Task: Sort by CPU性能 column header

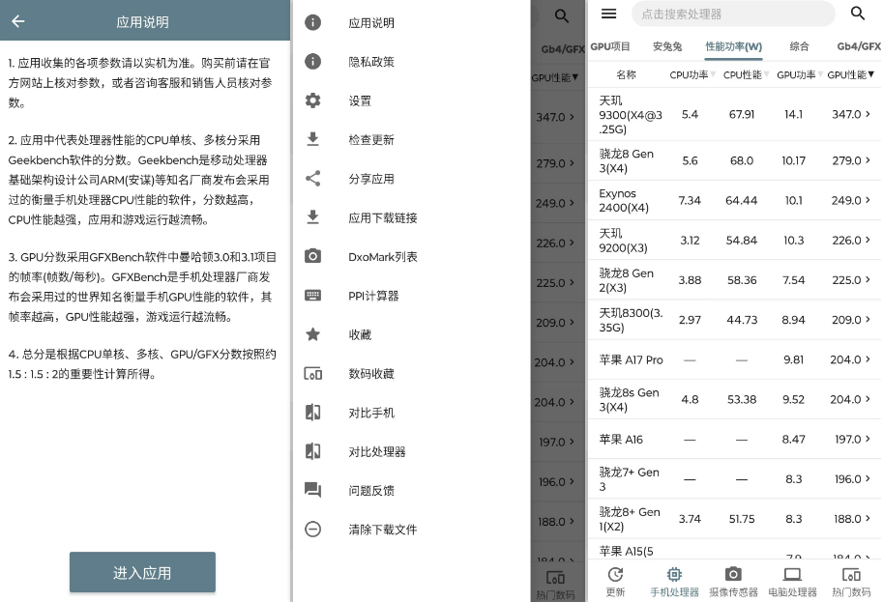Action: (743, 74)
